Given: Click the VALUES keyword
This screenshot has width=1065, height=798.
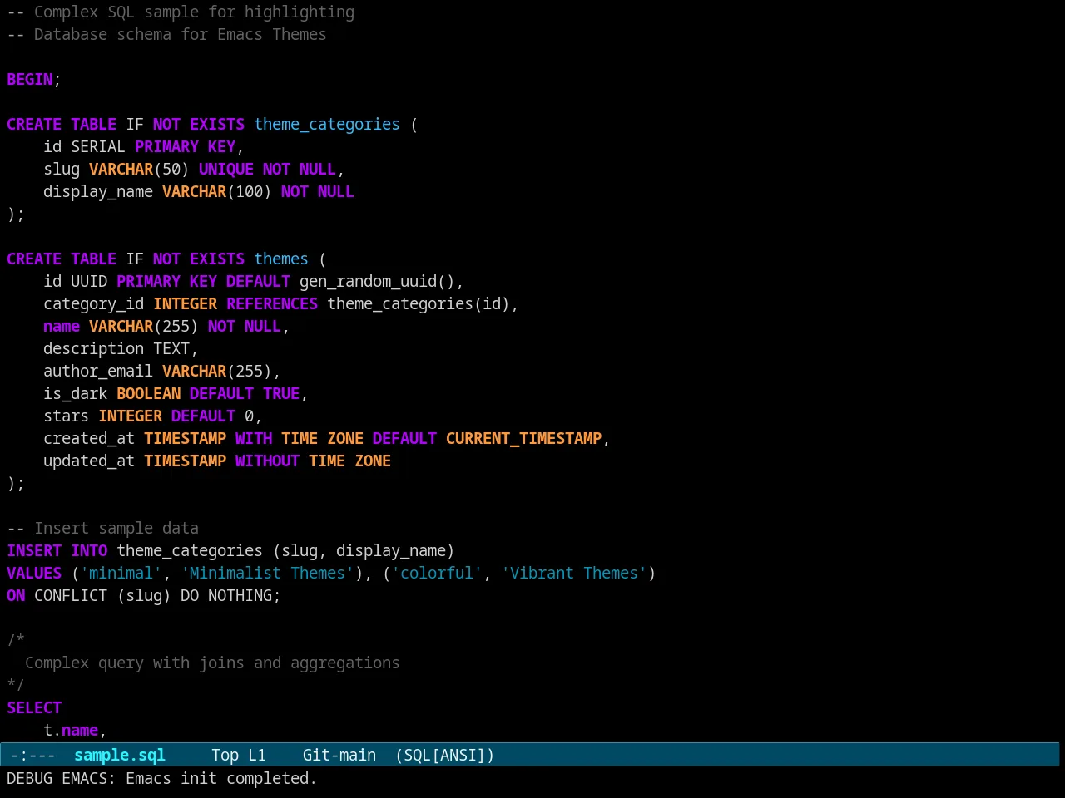Looking at the screenshot, I should (x=34, y=573).
